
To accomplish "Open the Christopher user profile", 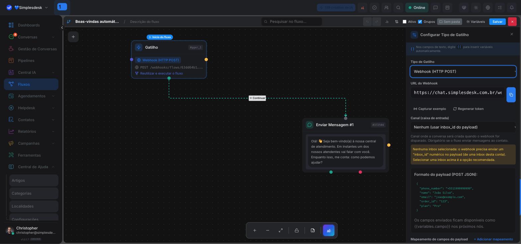I will [x=31, y=230].
